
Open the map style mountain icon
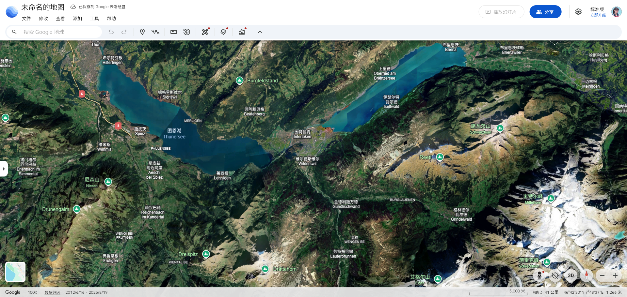pyautogui.click(x=242, y=32)
